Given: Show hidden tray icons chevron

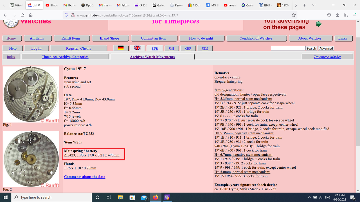Looking at the screenshot, I should (x=309, y=198).
